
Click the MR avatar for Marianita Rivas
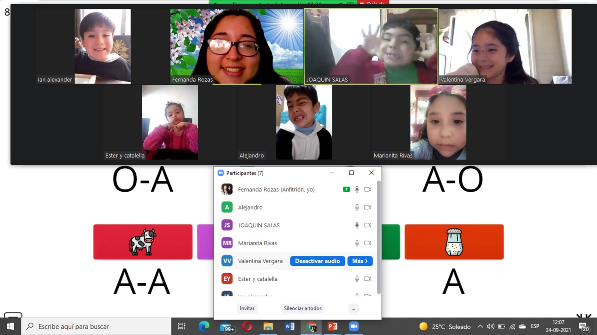[x=227, y=243]
